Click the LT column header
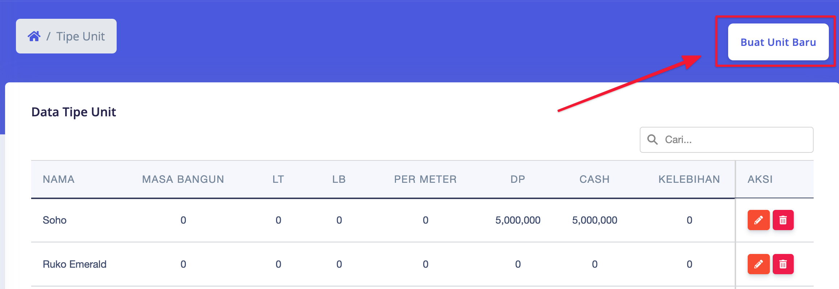 pyautogui.click(x=278, y=179)
